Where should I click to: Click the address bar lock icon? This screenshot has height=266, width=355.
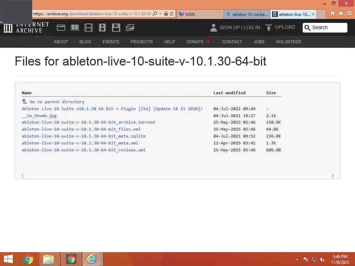pyautogui.click(x=166, y=14)
